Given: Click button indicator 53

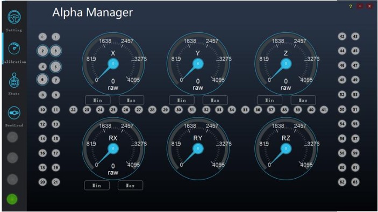Looking at the screenshot, I should pyautogui.click(x=355, y=95).
